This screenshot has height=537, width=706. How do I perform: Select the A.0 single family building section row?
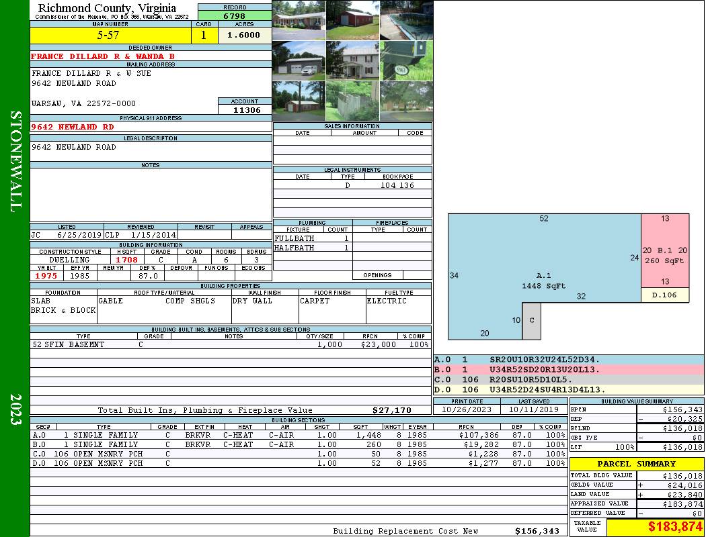pos(296,435)
